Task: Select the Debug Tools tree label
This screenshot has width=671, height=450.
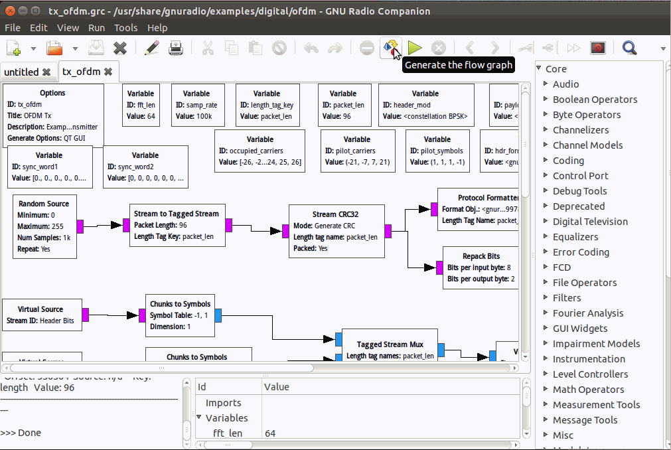Action: click(x=580, y=190)
